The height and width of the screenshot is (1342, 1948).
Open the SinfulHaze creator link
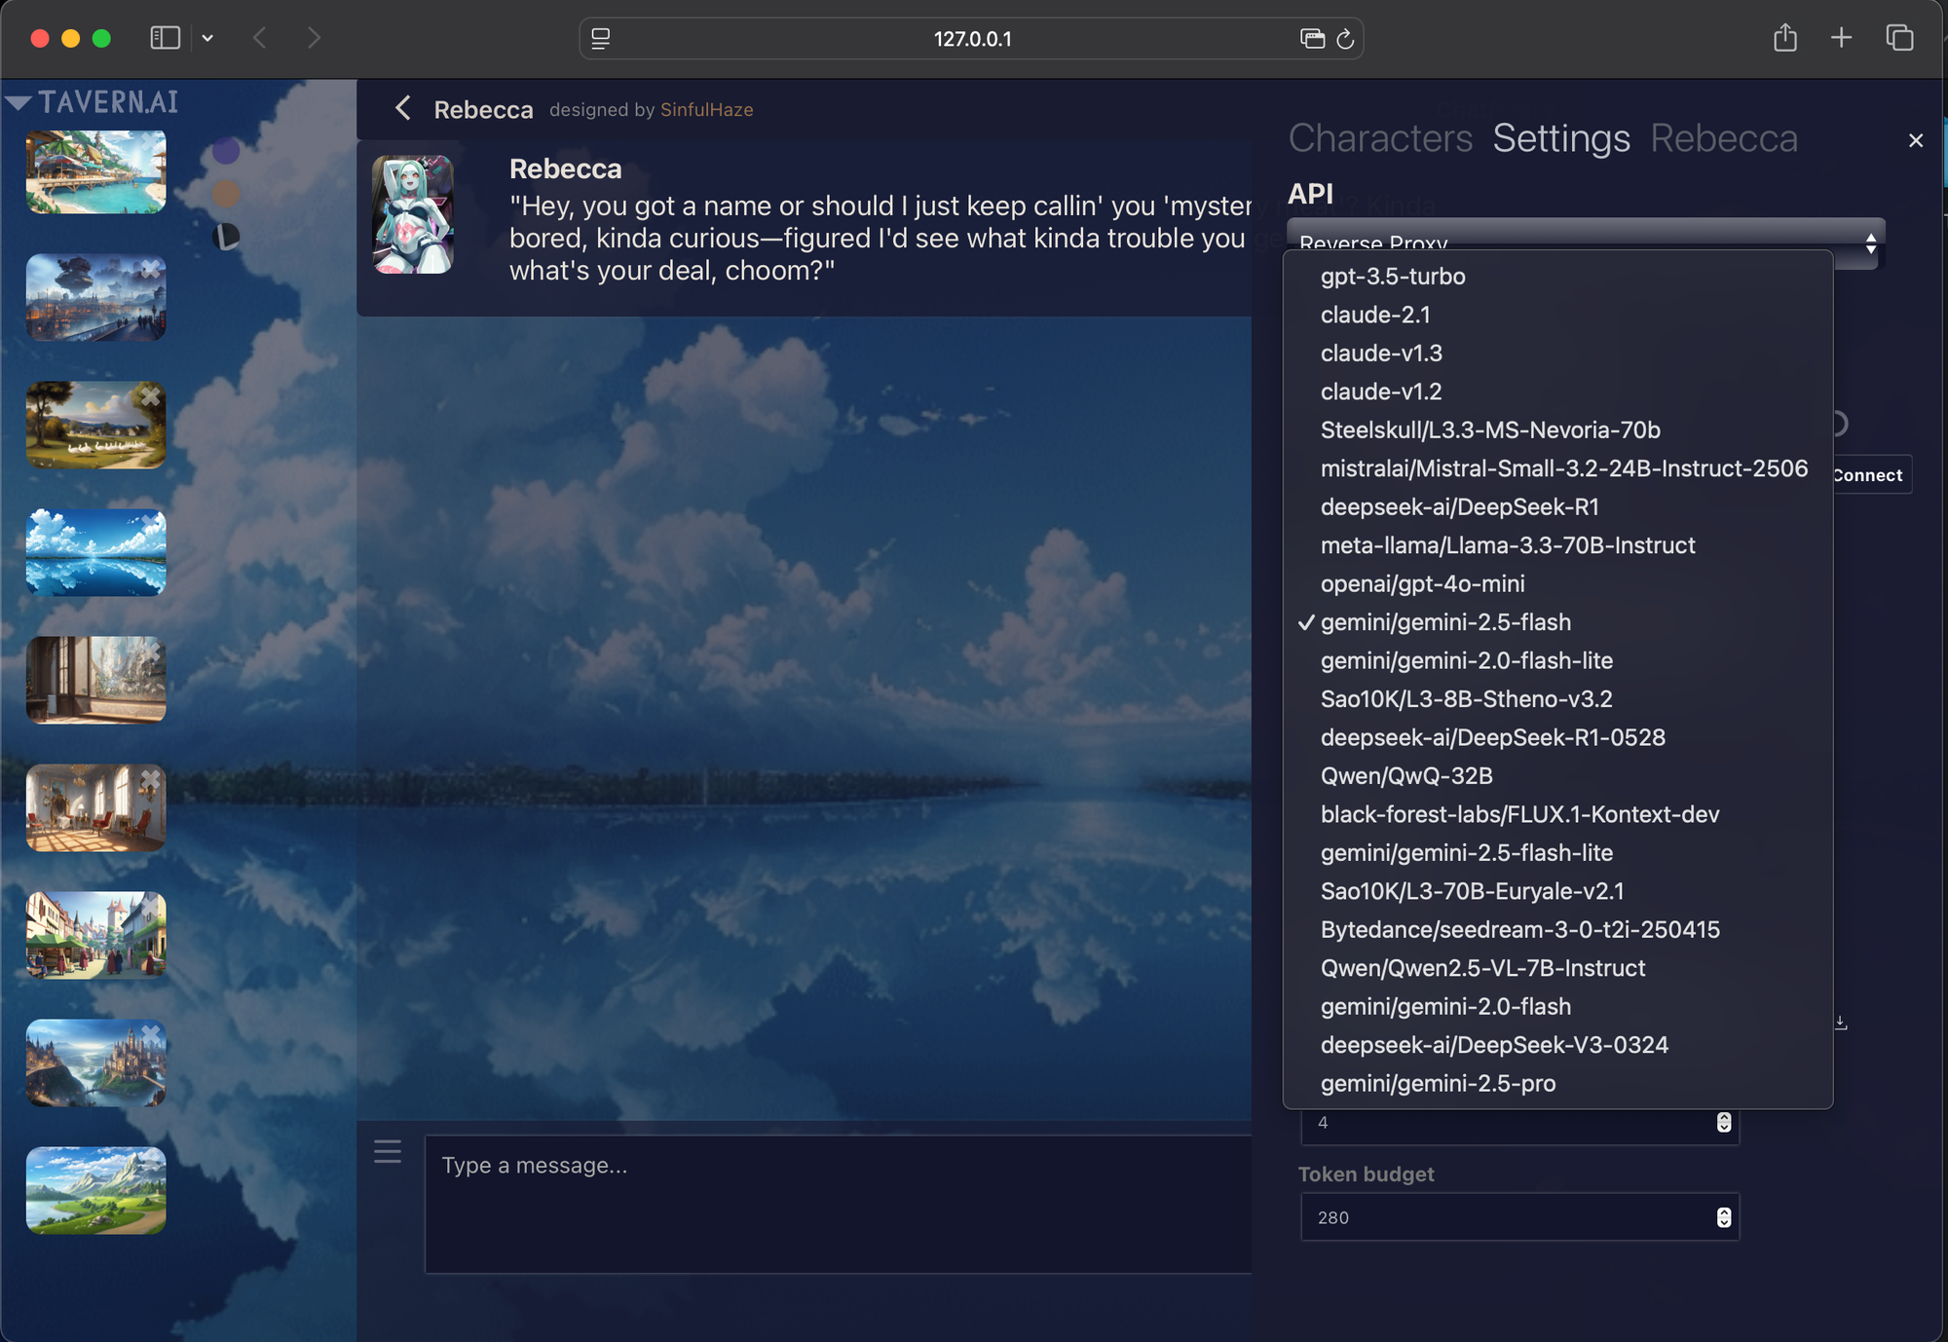coord(706,109)
